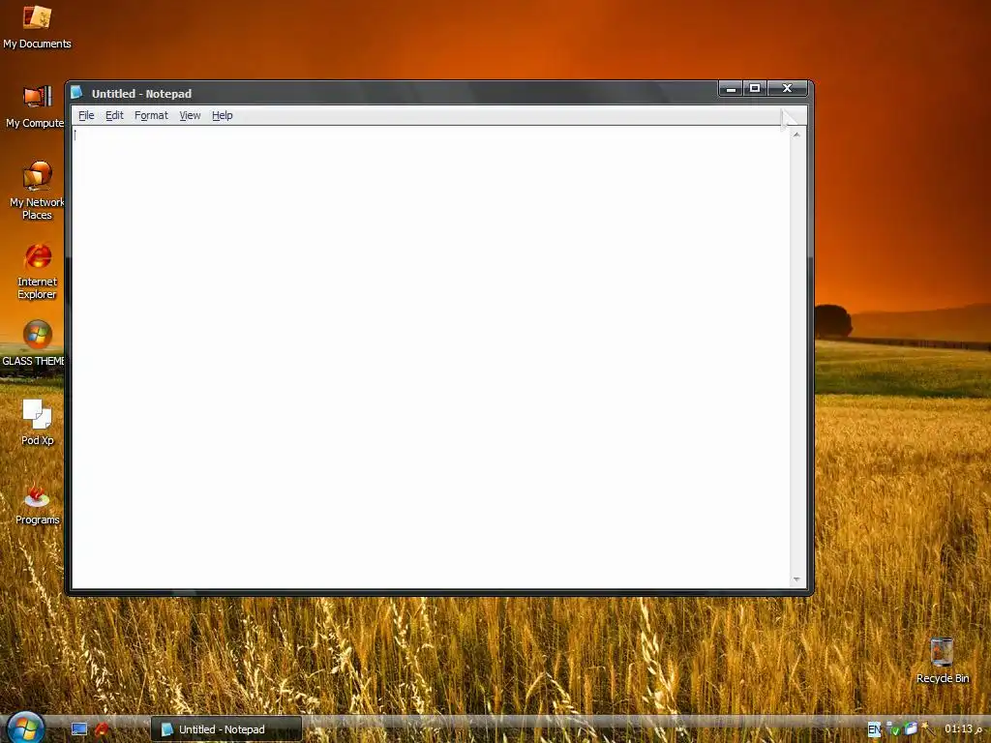Click the green shield tray icon
Screen dimensions: 991x743
pos(893,729)
